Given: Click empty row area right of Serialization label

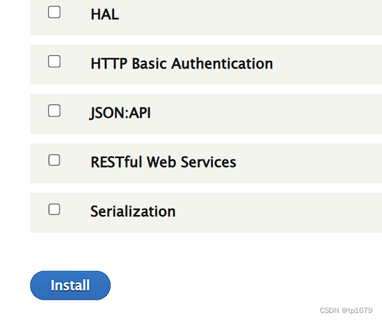Looking at the screenshot, I should (x=279, y=212).
